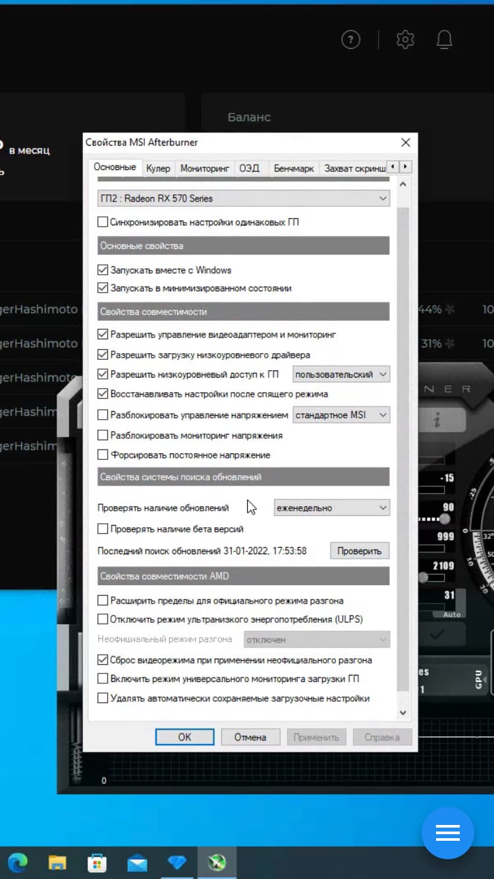The width and height of the screenshot is (494, 879).
Task: Select the MSI Afterburner taskbar icon
Action: 217,862
